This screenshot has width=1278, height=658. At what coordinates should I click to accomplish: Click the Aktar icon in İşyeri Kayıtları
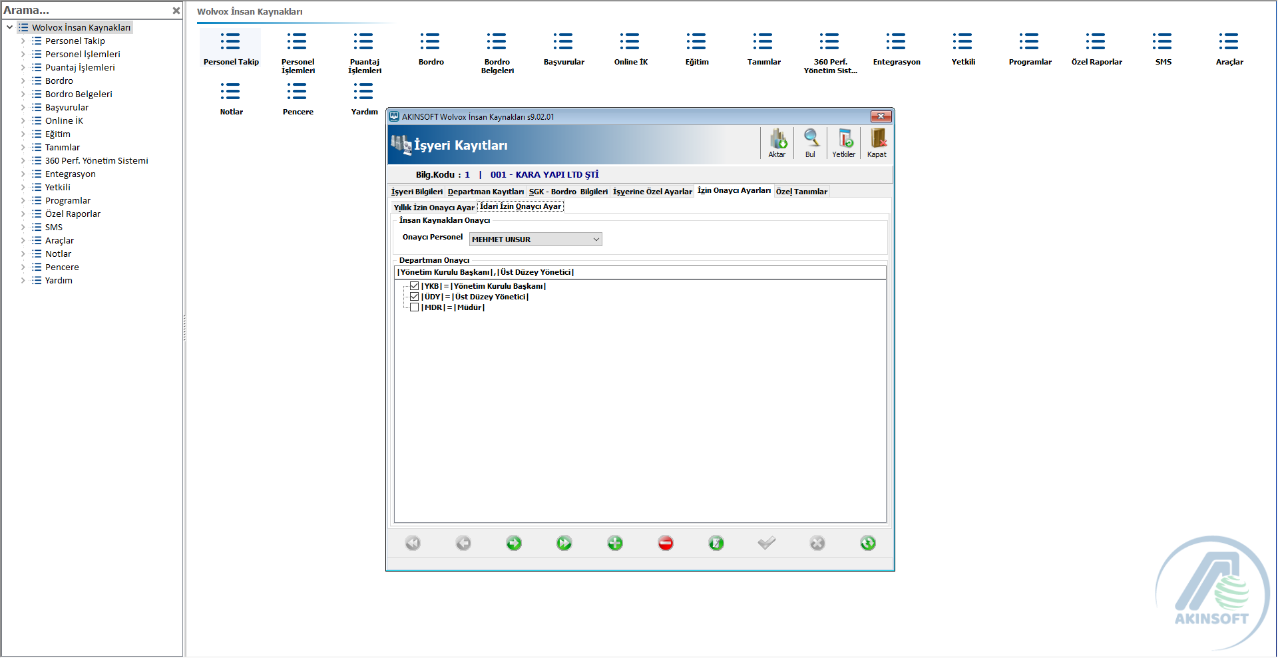pyautogui.click(x=777, y=143)
